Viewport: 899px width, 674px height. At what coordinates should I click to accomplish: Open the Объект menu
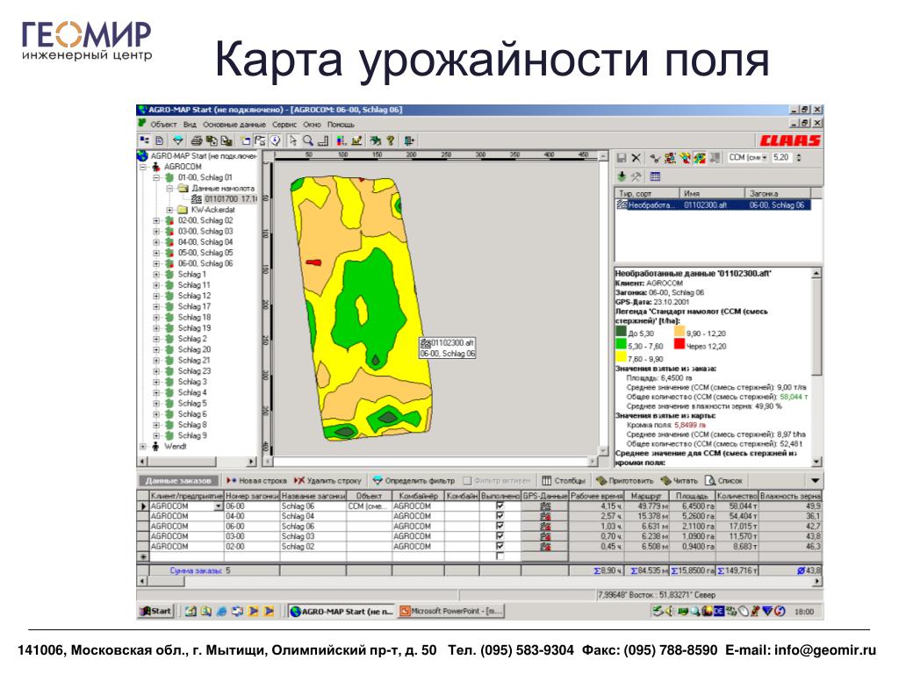[x=163, y=125]
